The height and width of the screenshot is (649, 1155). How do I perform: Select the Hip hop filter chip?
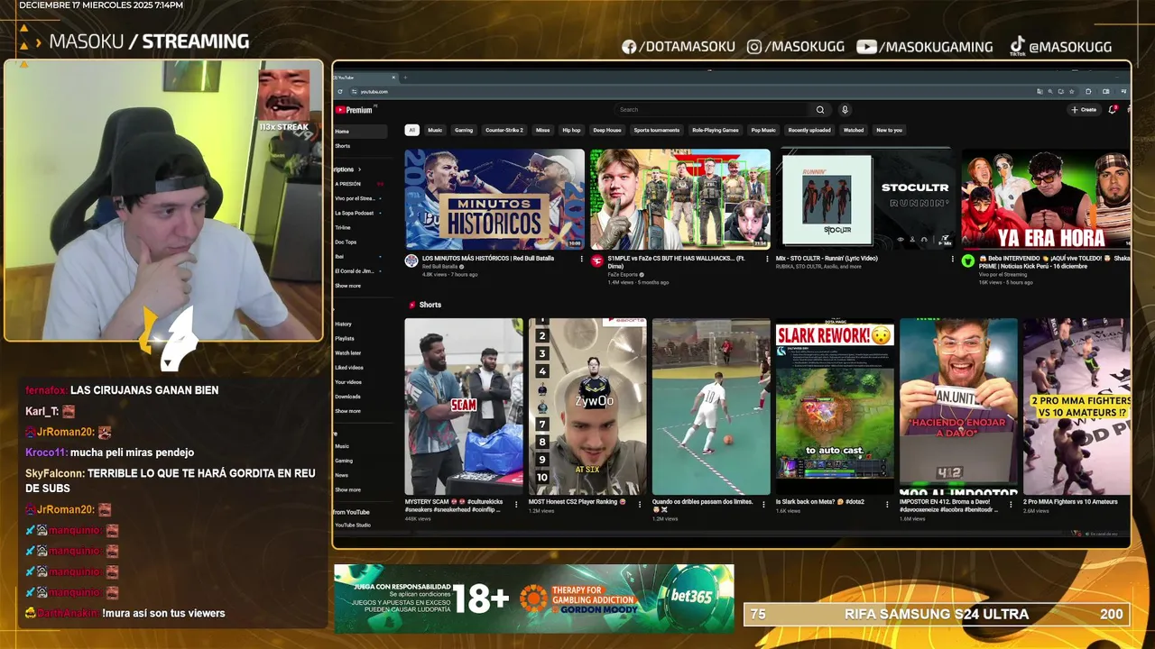click(571, 130)
